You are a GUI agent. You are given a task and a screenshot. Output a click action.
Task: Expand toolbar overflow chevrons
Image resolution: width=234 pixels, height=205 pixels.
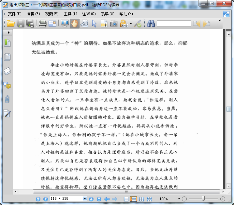[220, 20]
